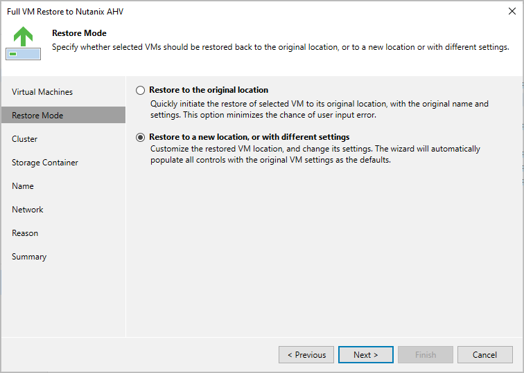
Task: Click the Restore Mode header title
Action: pos(79,33)
